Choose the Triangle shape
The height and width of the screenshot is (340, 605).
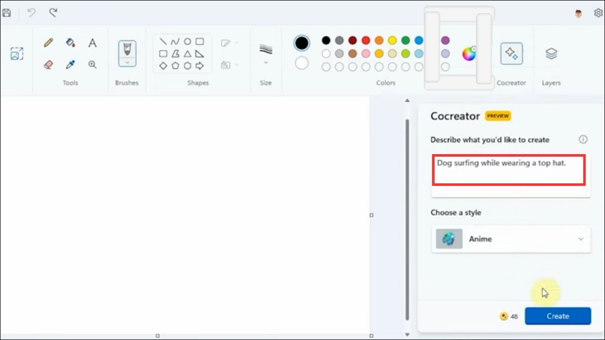point(188,53)
